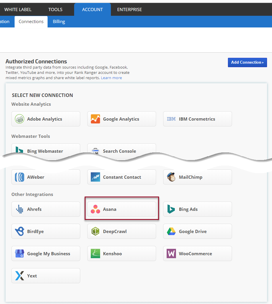Click the Yext X logo icon
The width and height of the screenshot is (272, 304).
point(20,276)
